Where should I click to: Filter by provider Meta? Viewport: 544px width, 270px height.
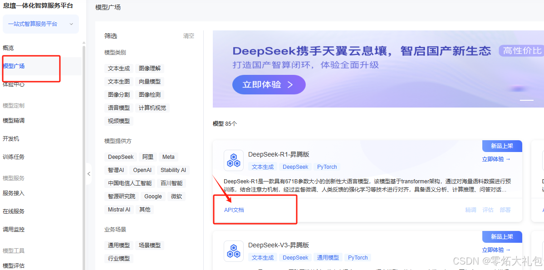click(x=168, y=157)
